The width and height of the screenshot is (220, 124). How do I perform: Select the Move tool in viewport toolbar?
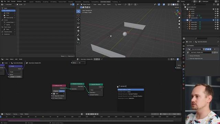coord(78,19)
